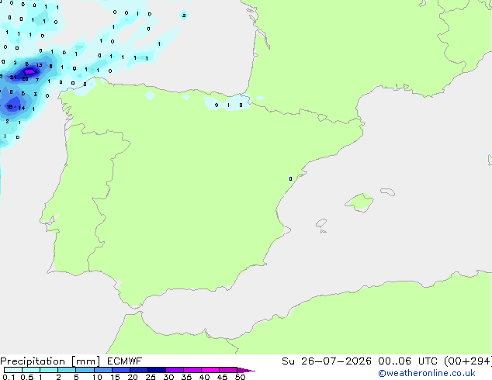Click the '45' legend scale label
The width and height of the screenshot is (492, 380).
point(222,377)
